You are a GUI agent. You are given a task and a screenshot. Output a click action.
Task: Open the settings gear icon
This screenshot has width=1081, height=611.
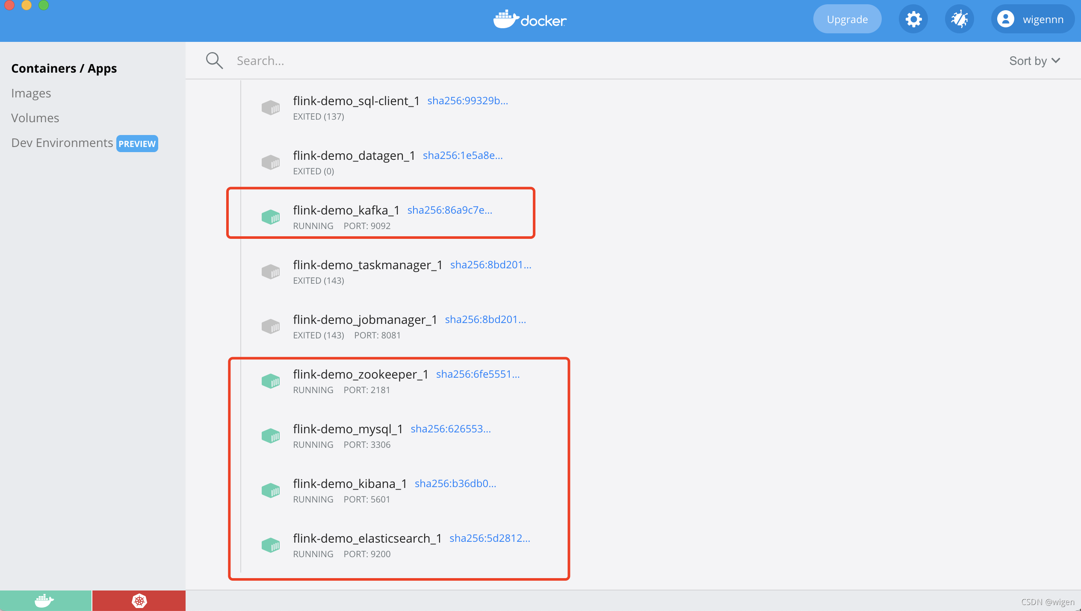pyautogui.click(x=913, y=20)
